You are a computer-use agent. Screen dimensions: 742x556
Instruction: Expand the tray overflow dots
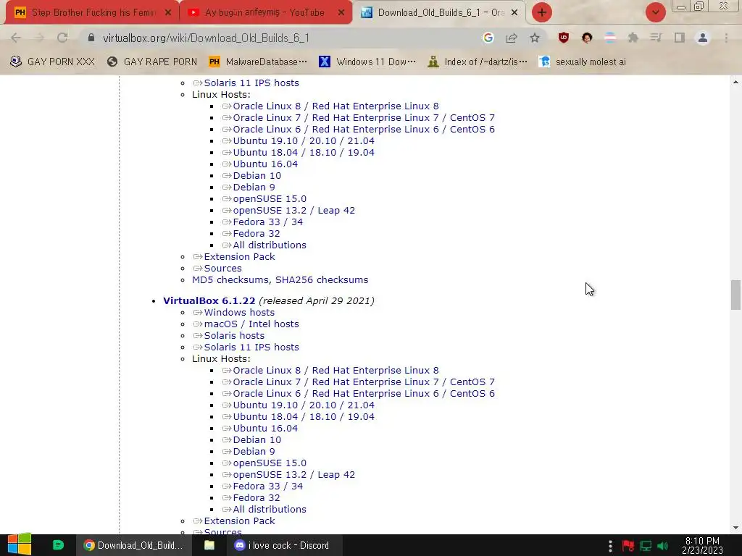tap(610, 546)
